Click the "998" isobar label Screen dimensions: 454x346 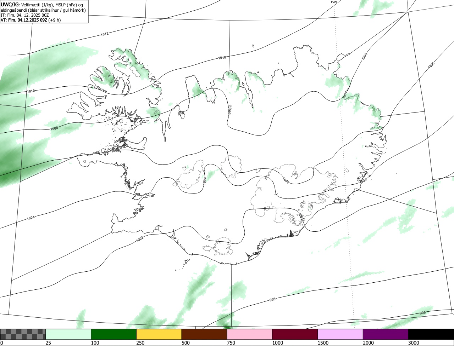coord(272,299)
